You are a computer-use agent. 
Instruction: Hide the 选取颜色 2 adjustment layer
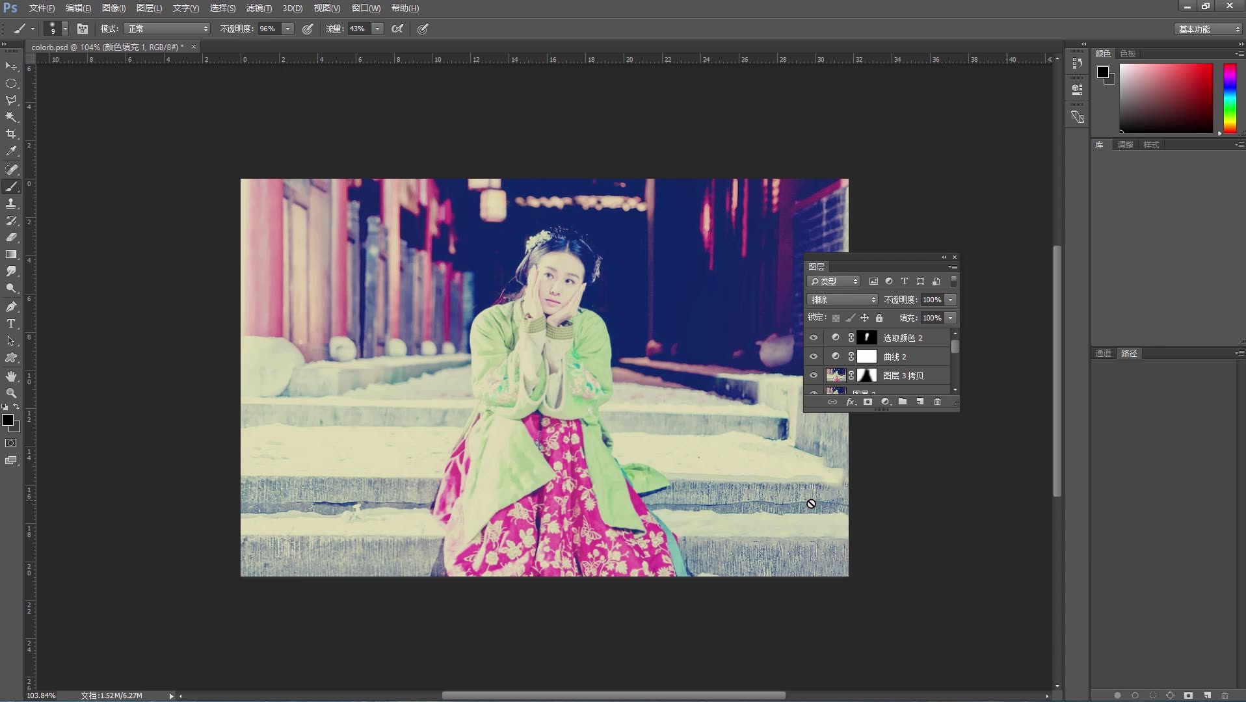(x=814, y=337)
